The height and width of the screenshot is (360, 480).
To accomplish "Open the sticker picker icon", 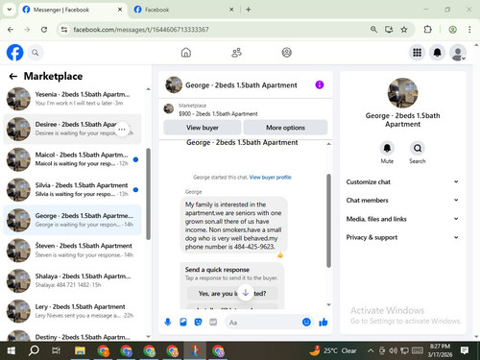I will (198, 322).
